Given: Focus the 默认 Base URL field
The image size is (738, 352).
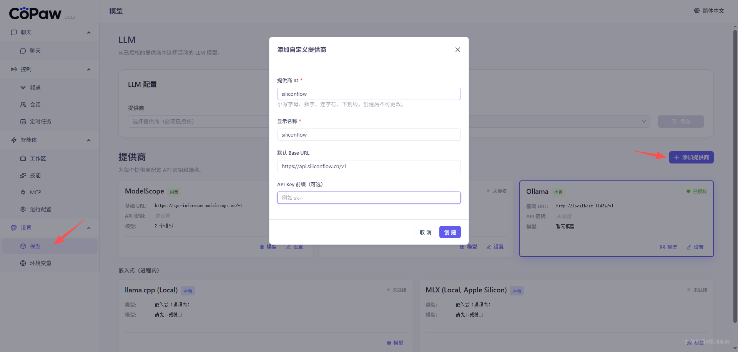Looking at the screenshot, I should coord(369,166).
